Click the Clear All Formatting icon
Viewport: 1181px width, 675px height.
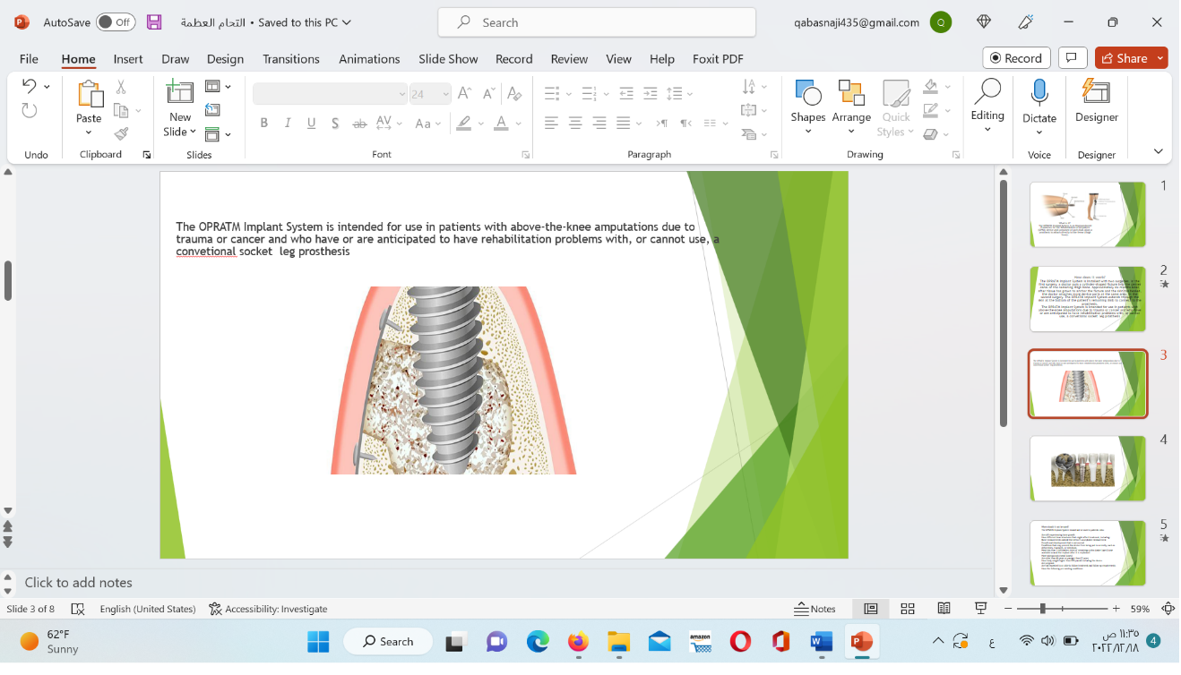coord(514,93)
